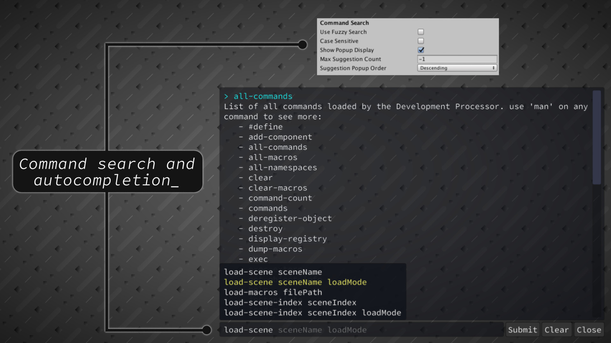The image size is (611, 343).
Task: Click the display-registry entry in log
Action: [287, 239]
